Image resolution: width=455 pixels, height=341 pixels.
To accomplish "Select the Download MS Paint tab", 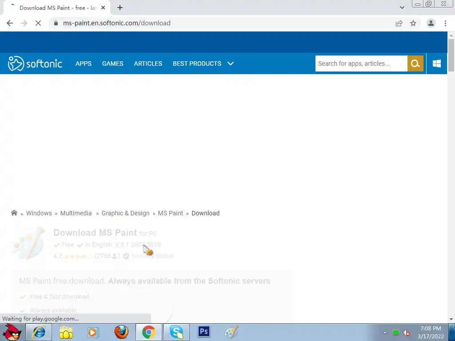I will tap(57, 8).
